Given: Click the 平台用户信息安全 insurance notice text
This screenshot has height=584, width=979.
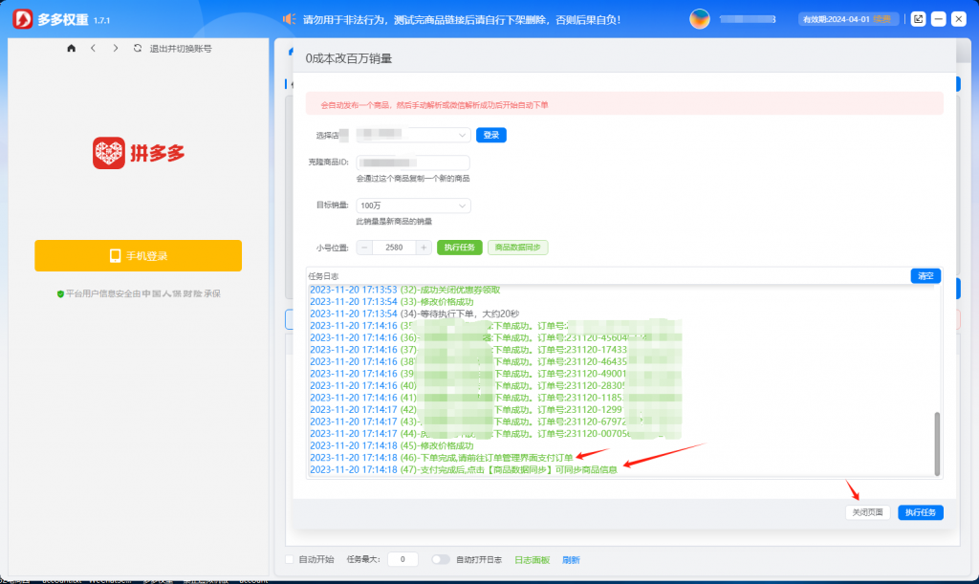Looking at the screenshot, I should [x=143, y=293].
